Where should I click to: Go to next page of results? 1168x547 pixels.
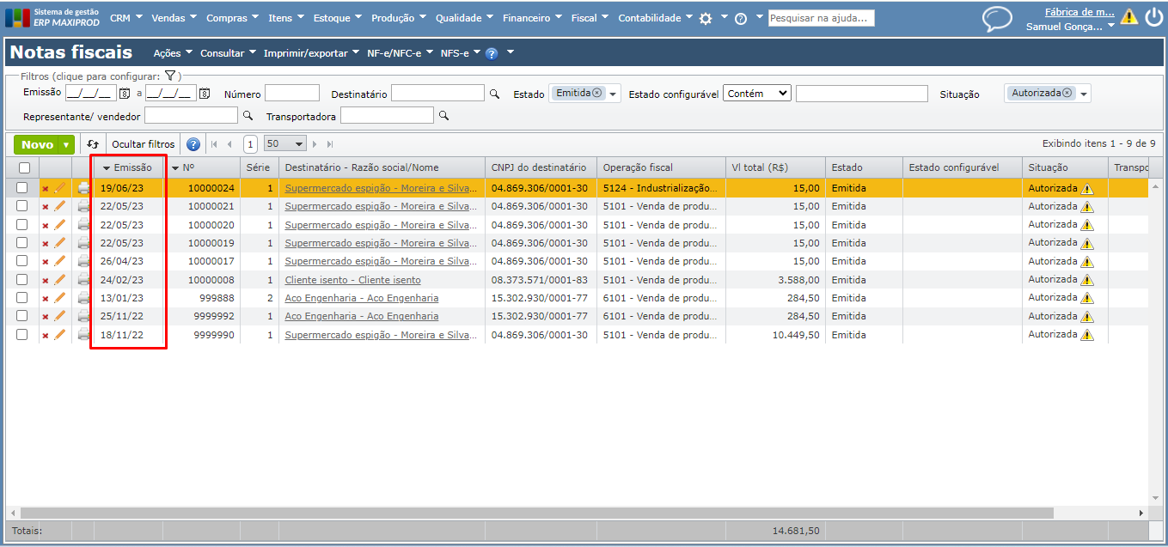315,144
